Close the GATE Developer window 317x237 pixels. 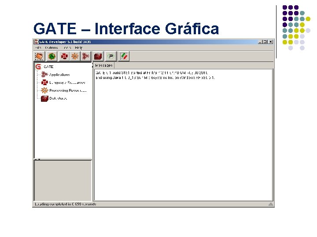[271, 42]
